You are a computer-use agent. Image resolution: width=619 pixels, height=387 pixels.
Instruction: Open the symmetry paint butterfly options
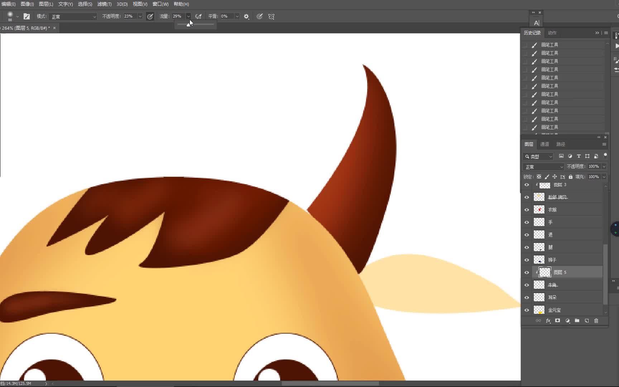coord(272,16)
